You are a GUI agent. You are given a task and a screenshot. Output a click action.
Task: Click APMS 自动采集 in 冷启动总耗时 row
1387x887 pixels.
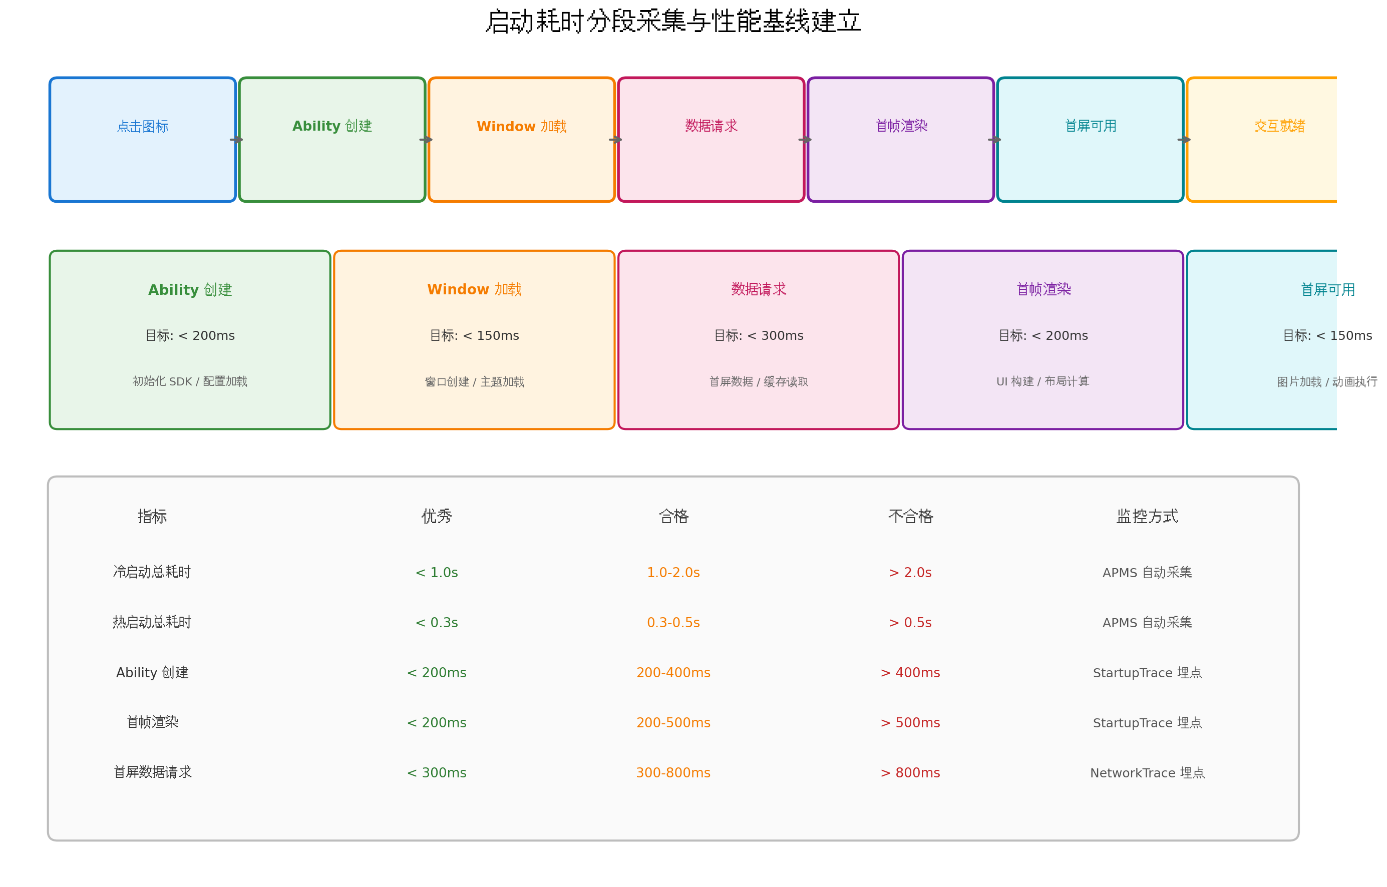click(1147, 573)
